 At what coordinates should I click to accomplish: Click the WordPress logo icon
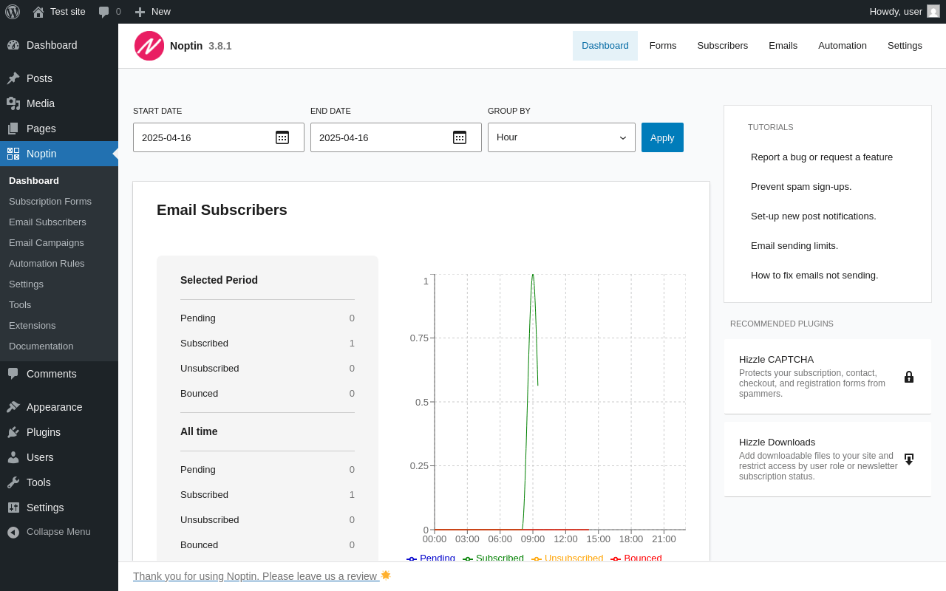[13, 12]
